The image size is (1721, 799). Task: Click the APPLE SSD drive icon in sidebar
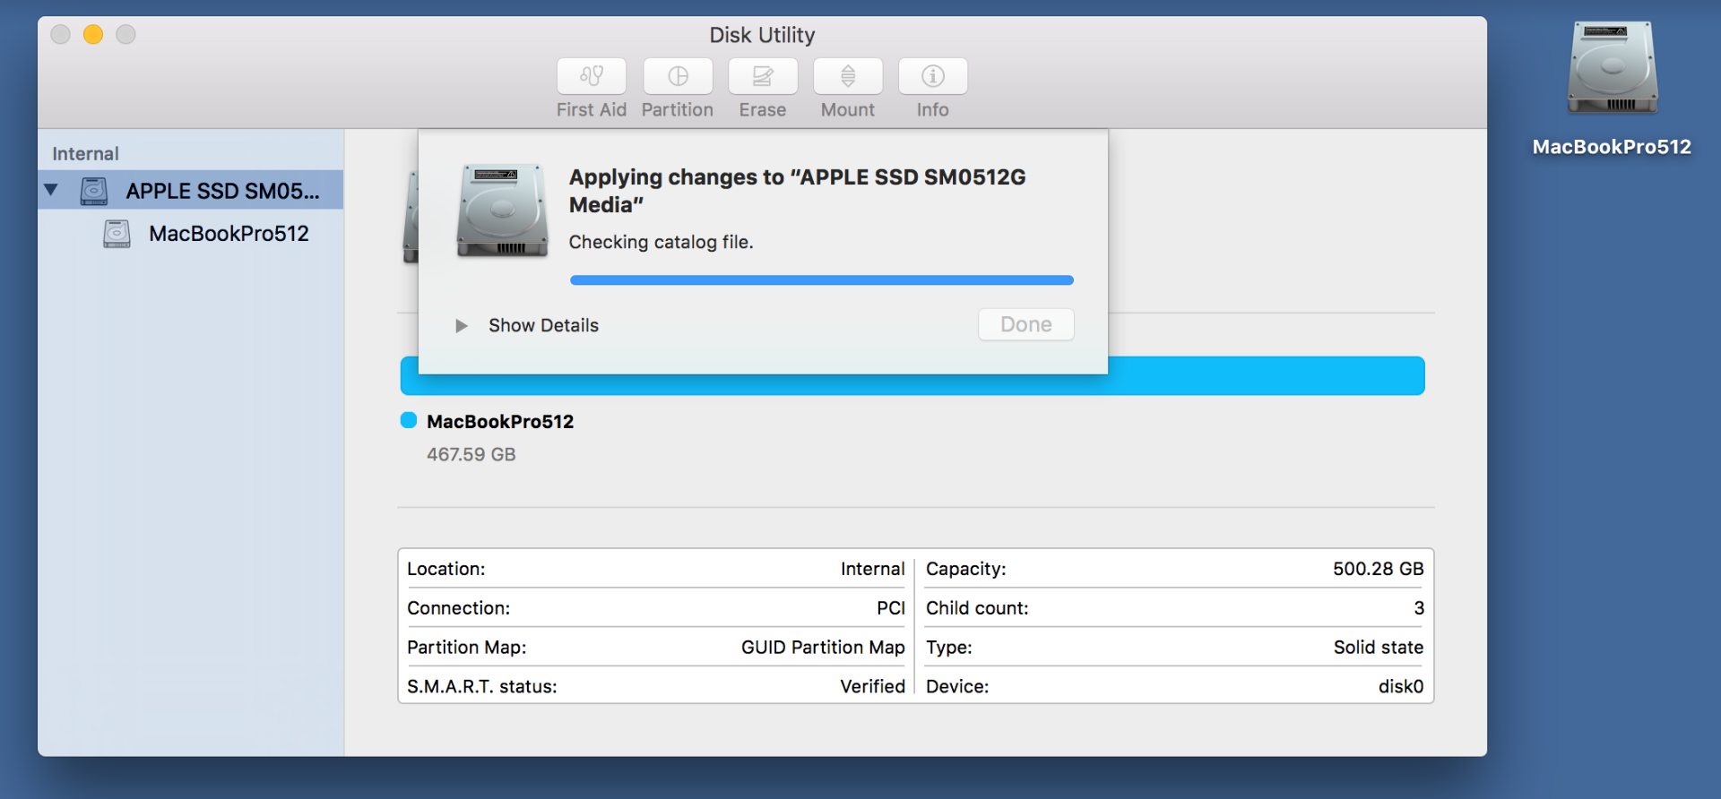click(94, 191)
